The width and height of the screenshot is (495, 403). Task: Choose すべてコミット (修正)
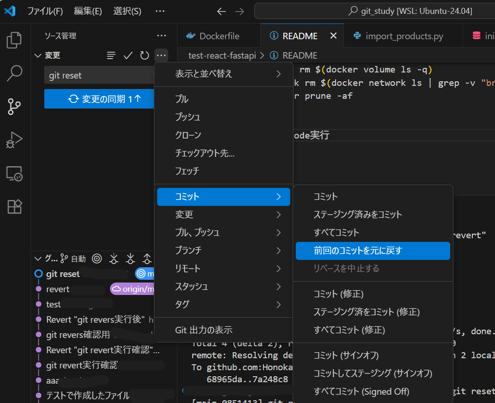373,330
